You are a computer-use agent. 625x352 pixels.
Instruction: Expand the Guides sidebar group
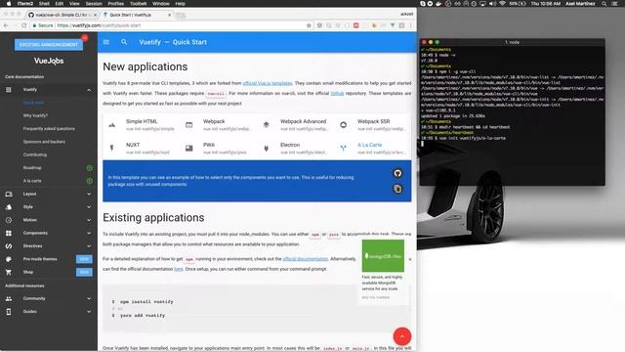coord(89,312)
